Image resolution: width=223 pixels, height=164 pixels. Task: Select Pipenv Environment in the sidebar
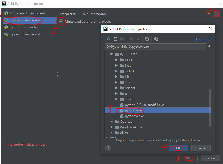pos(30,34)
